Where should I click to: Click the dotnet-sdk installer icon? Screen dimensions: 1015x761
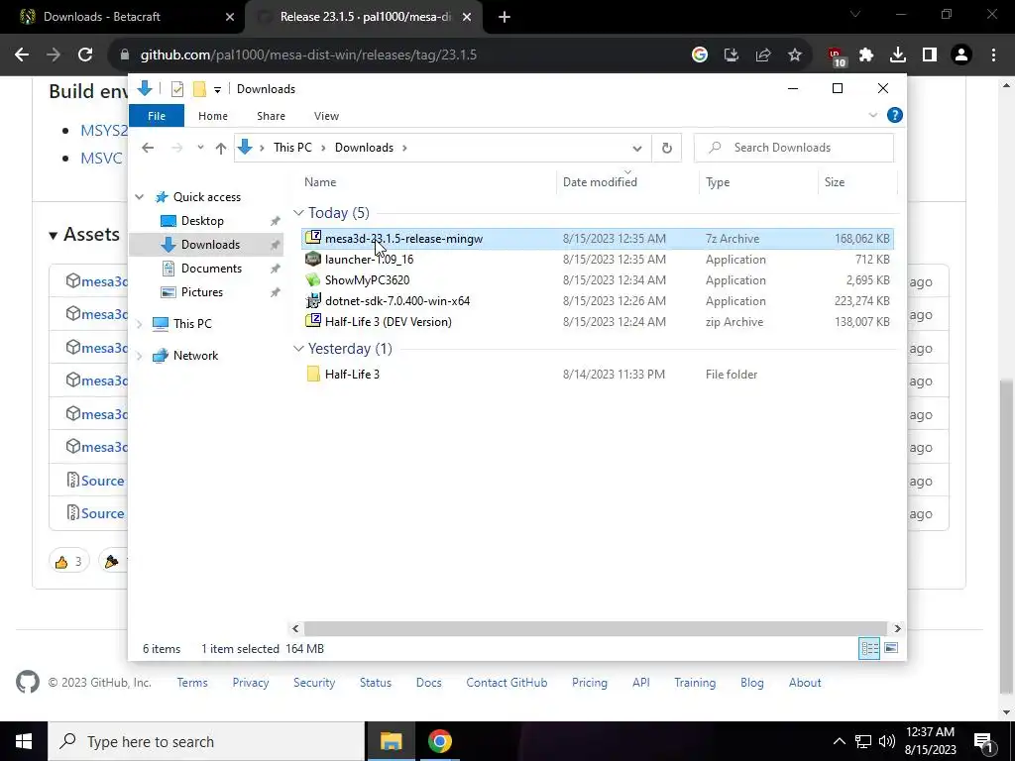(313, 300)
